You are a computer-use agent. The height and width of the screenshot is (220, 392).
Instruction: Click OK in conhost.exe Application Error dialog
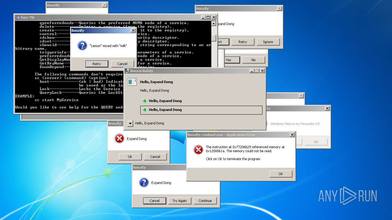(281, 174)
